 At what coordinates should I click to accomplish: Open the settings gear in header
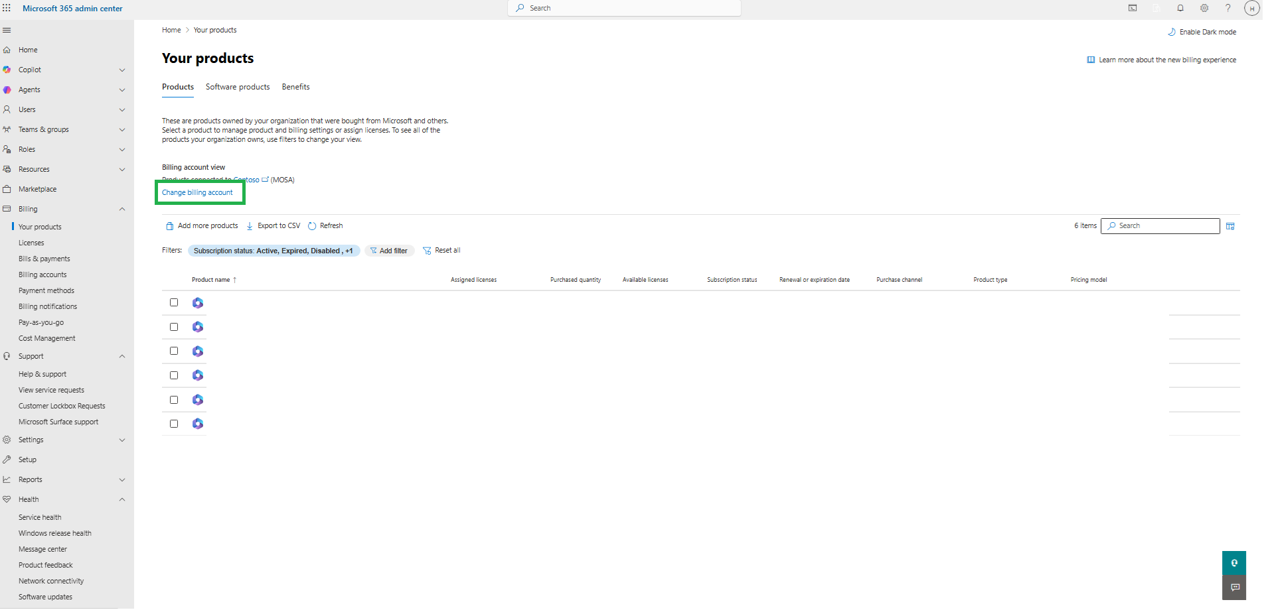click(x=1204, y=8)
